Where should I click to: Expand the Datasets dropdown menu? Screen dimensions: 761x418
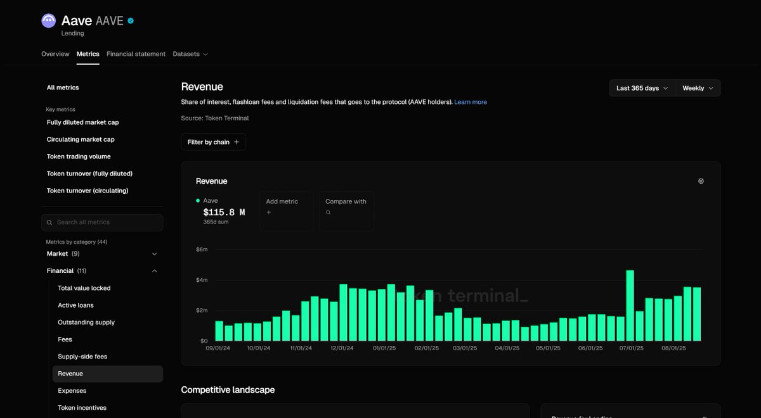click(190, 54)
